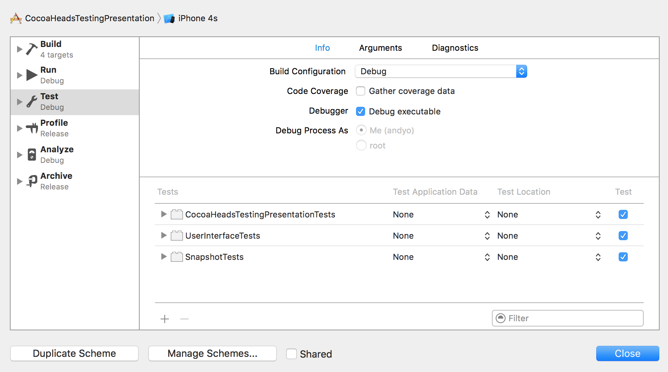Screen dimensions: 668x372
Task: Select the Build action in sidebar
Action: 75,49
